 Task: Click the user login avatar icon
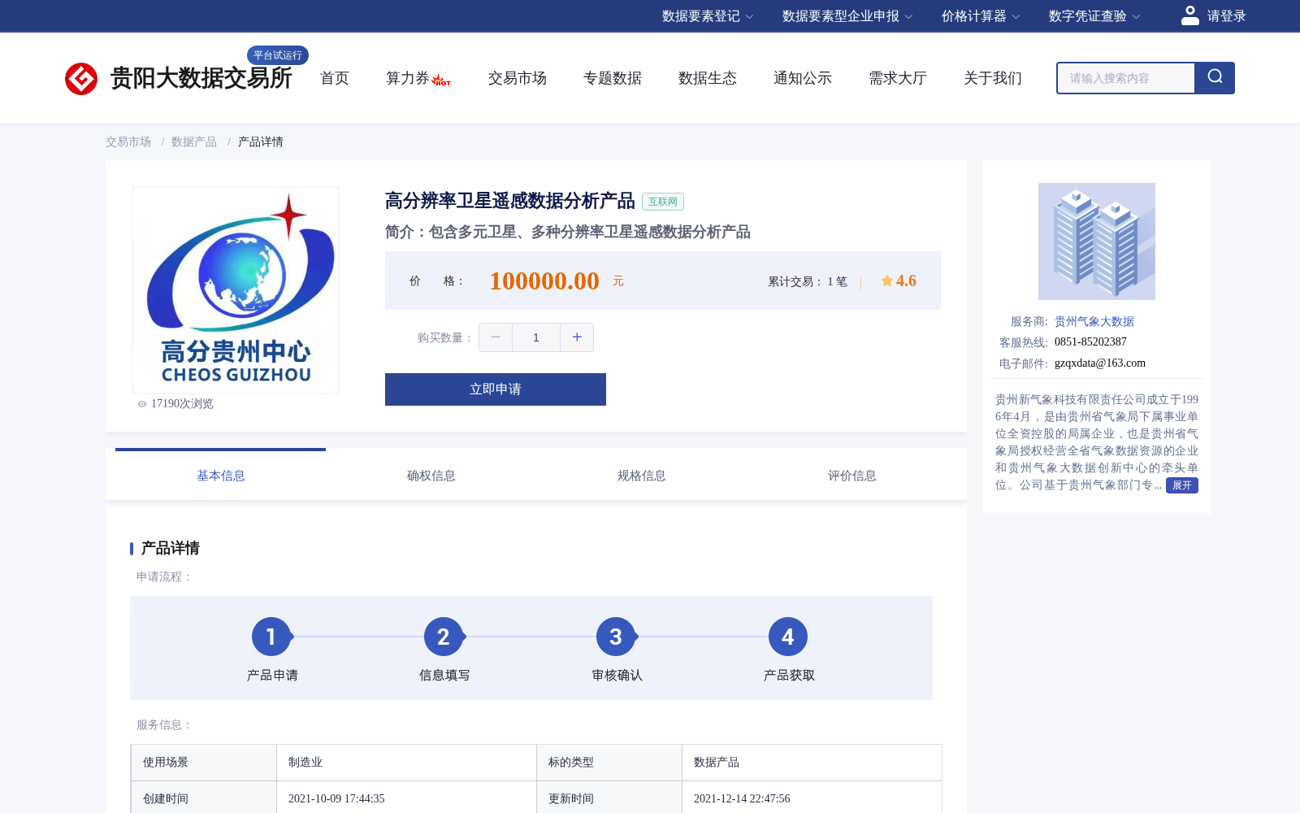[x=1189, y=15]
